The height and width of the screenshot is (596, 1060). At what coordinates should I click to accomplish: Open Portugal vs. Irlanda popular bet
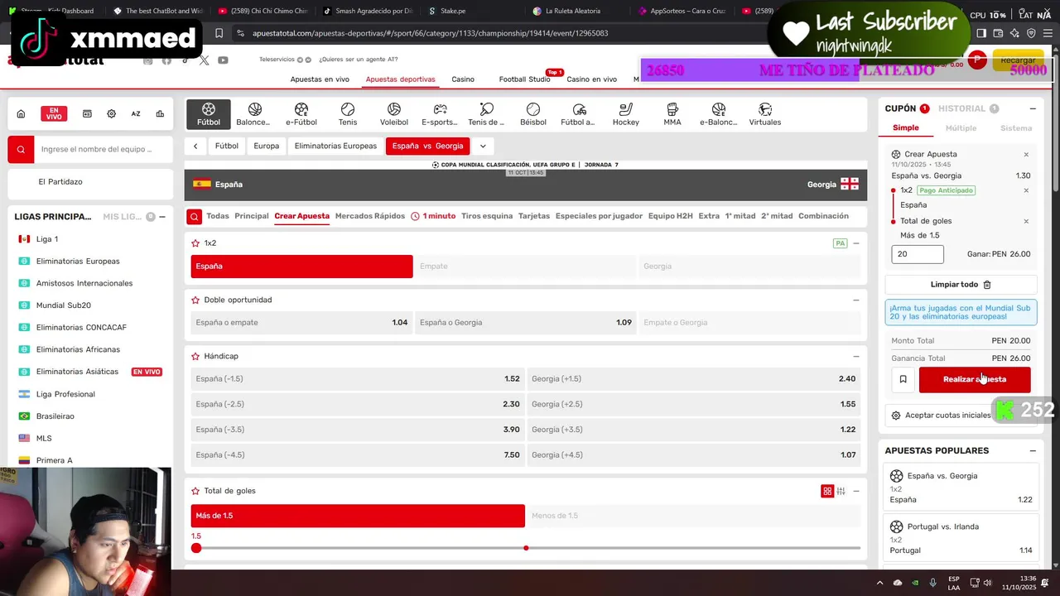pyautogui.click(x=961, y=538)
